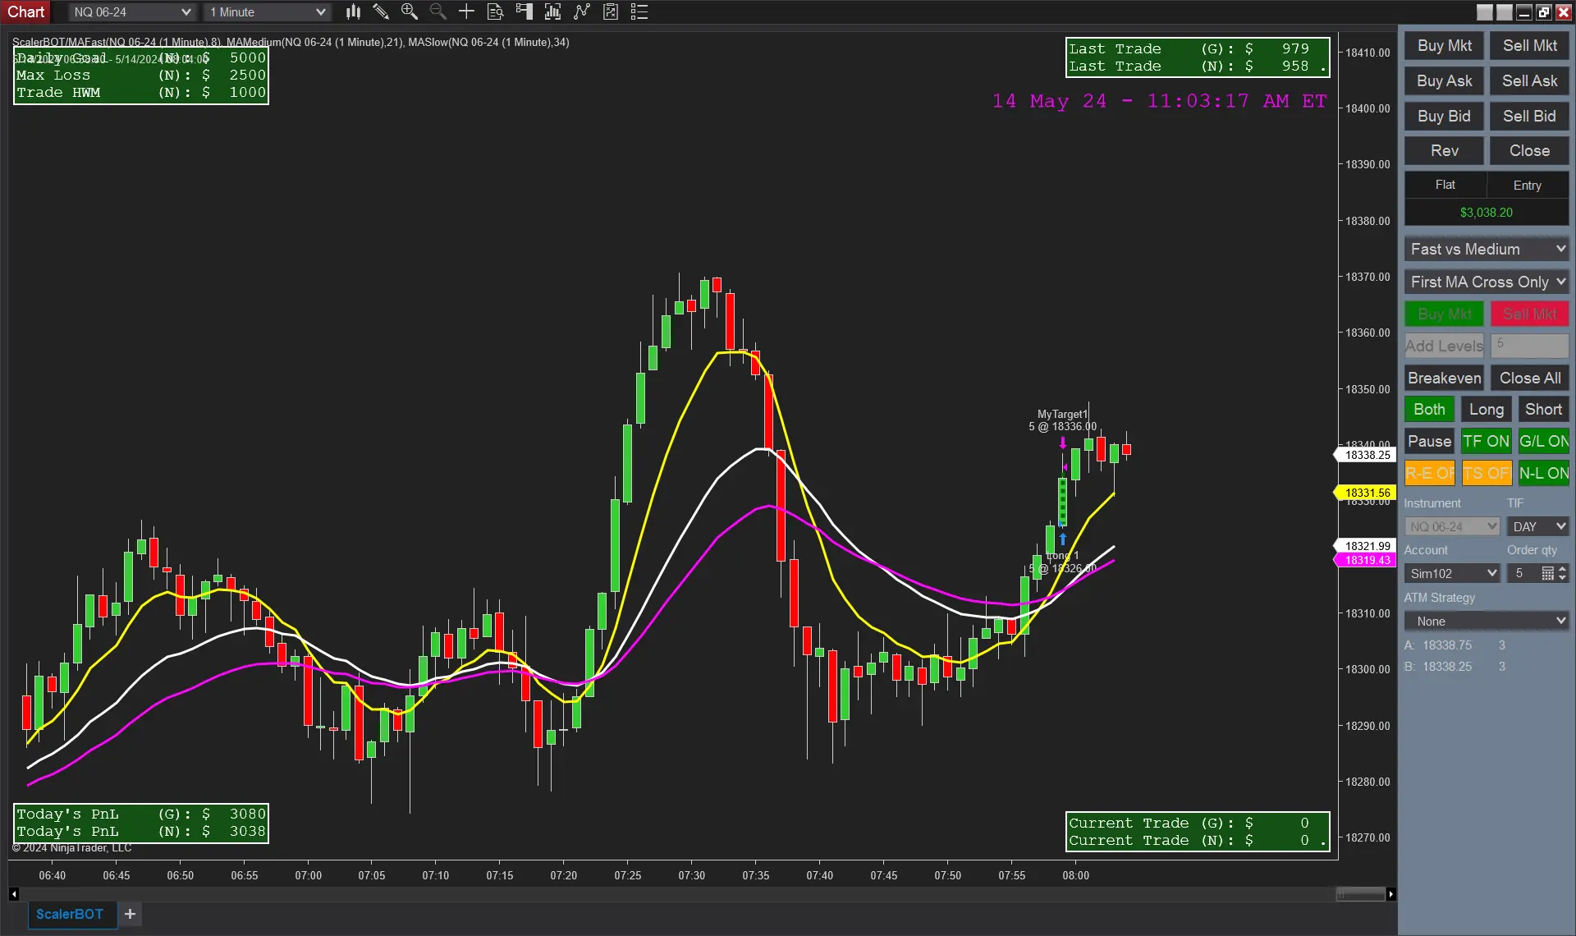
Task: Click the horizontal chart scrollbar thumb
Action: click(1360, 894)
